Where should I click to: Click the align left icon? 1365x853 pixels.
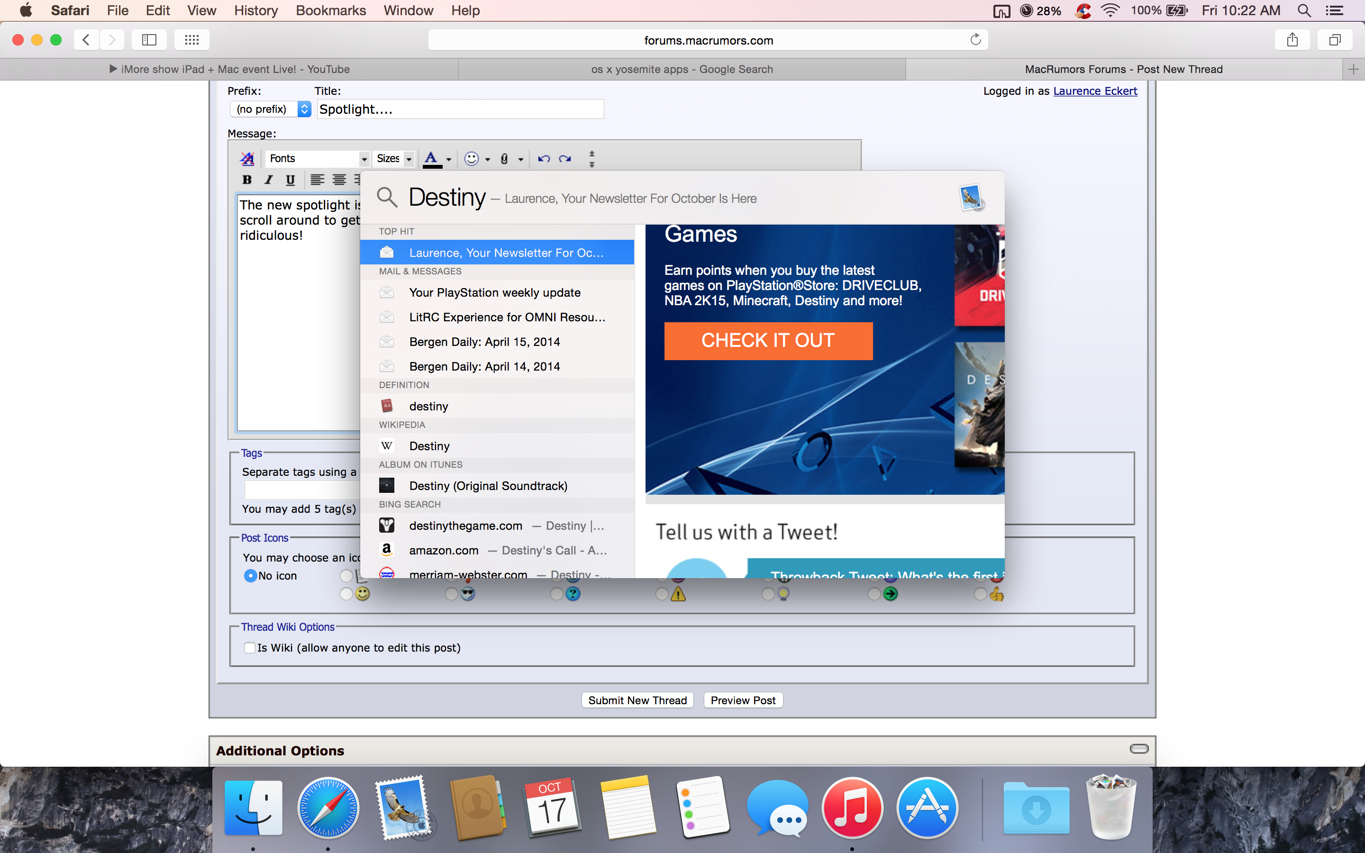(317, 180)
